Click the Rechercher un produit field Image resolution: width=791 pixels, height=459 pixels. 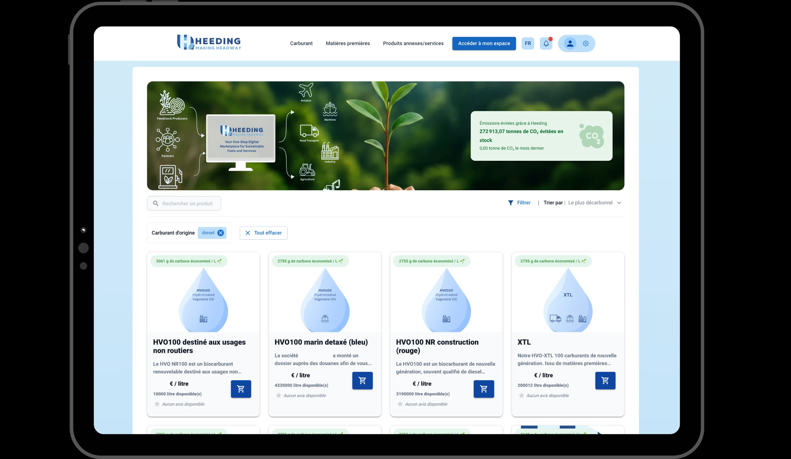coord(184,204)
